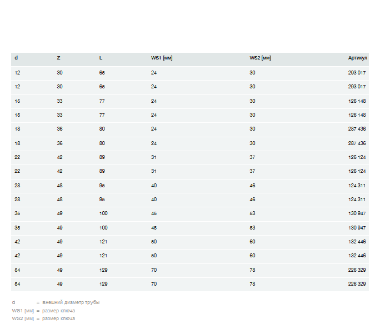Select article 226 329 in the last row

[x=357, y=284]
